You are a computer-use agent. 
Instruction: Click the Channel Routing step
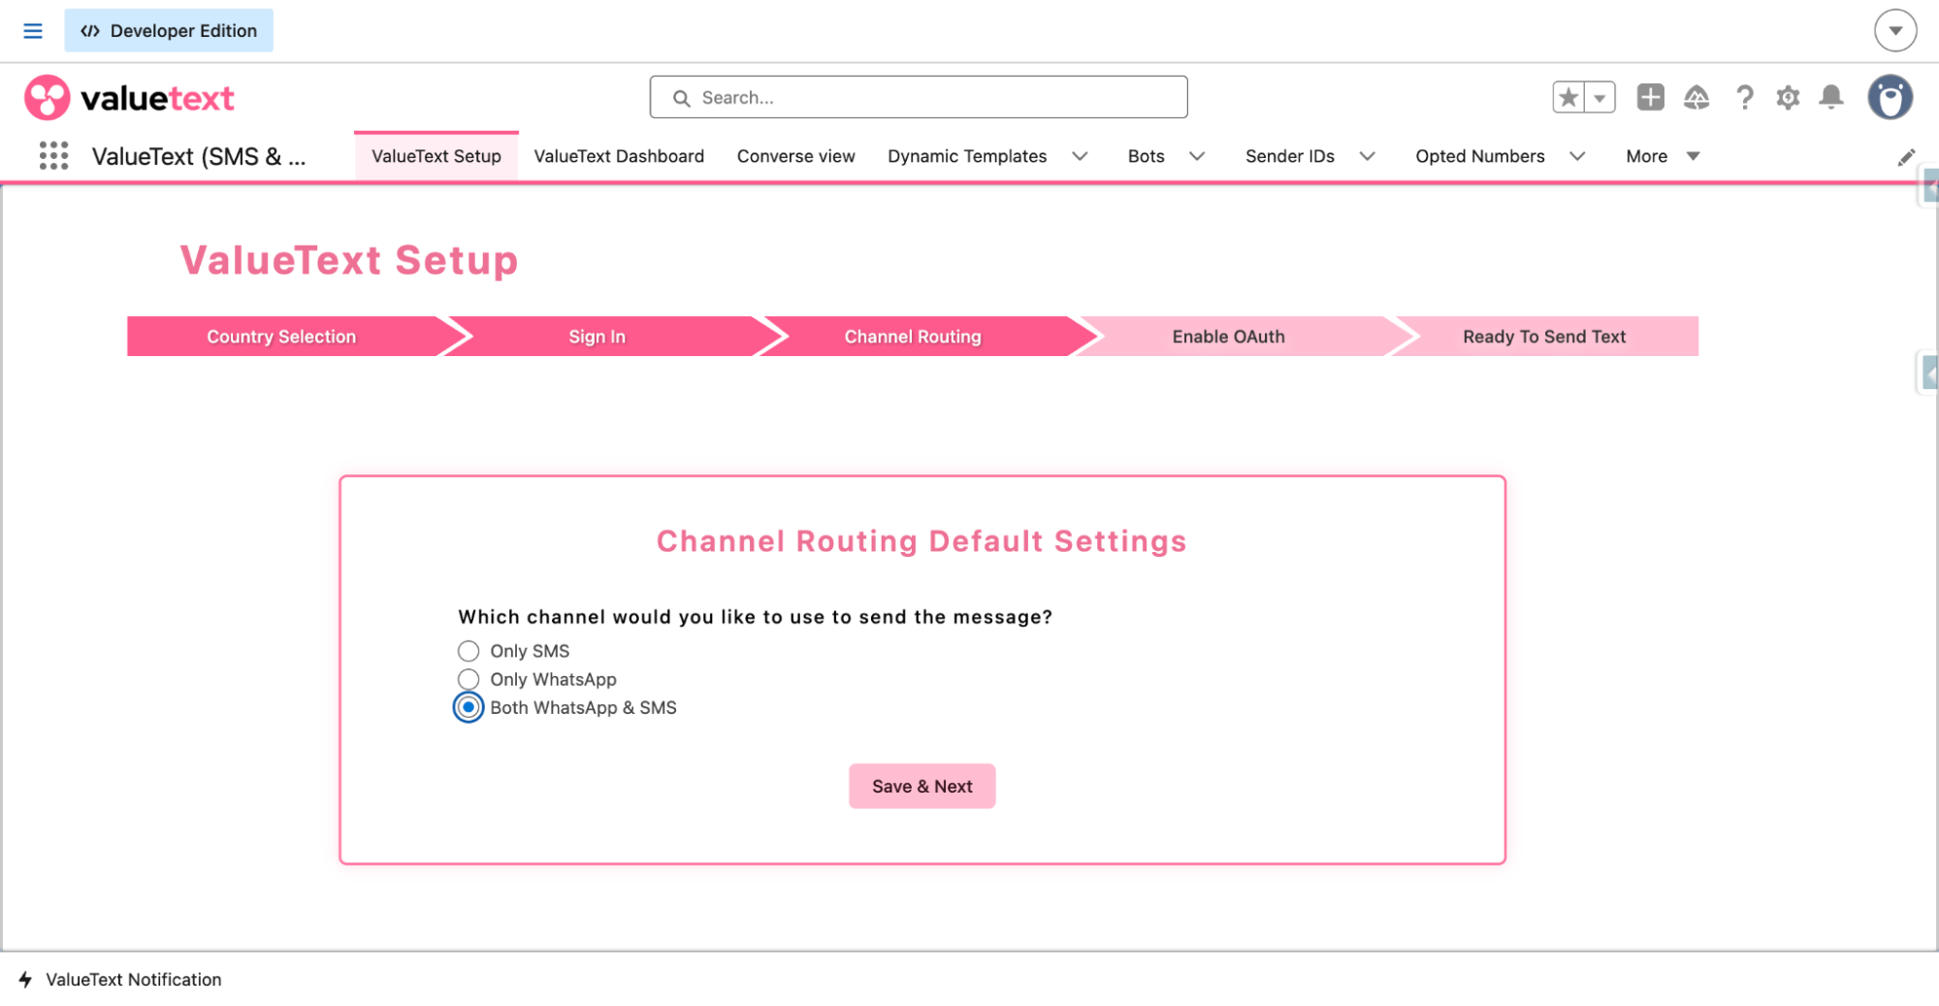pos(913,337)
